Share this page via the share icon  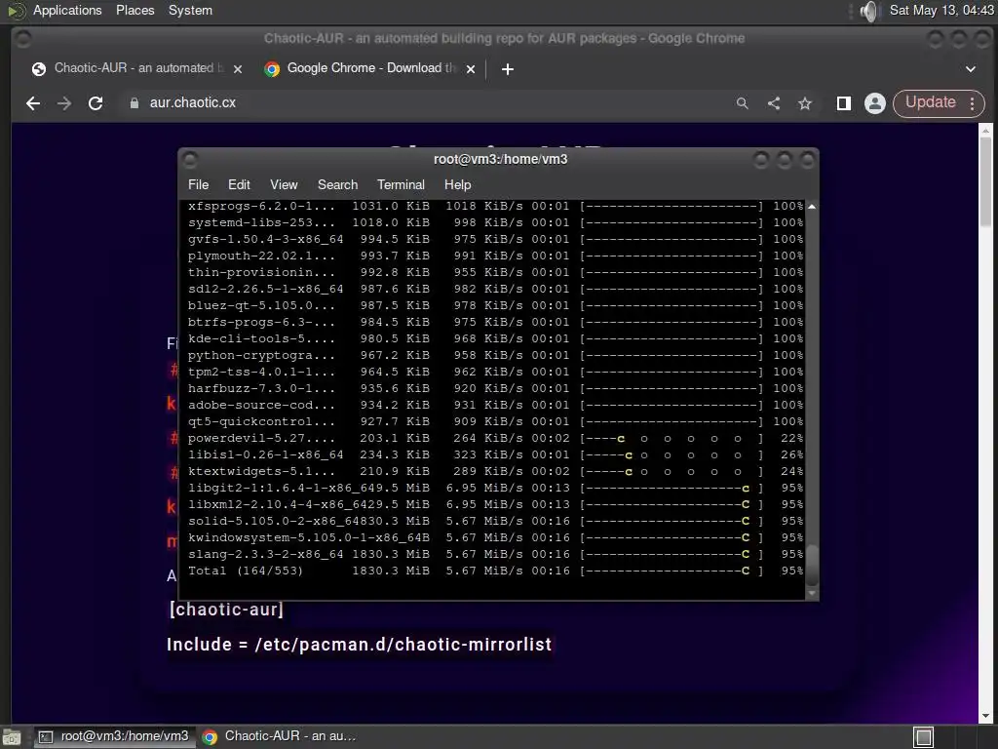[x=773, y=103]
